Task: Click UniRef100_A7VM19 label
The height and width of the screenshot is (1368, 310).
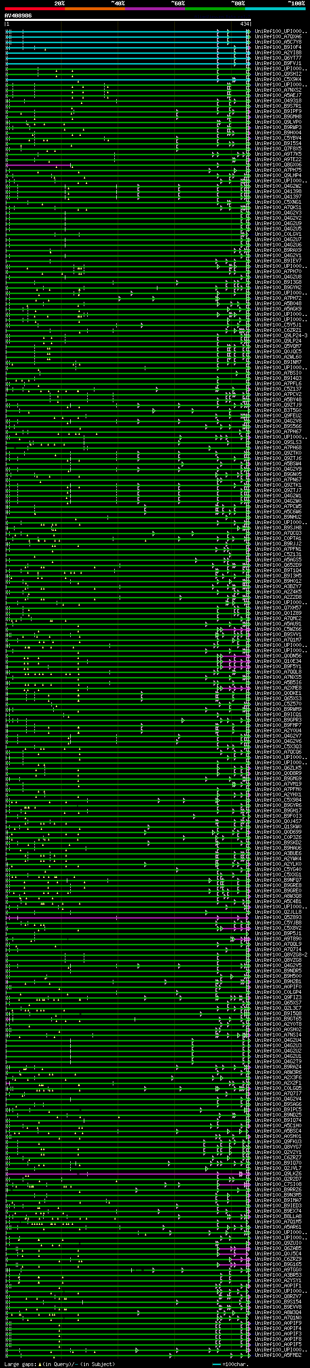Action: point(278,784)
